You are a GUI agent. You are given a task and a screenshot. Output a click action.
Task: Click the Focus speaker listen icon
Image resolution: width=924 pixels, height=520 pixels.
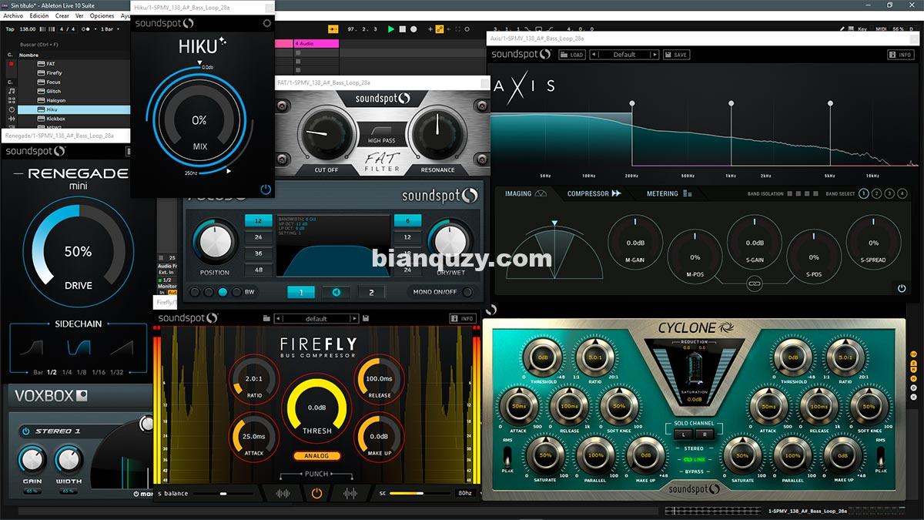(336, 293)
